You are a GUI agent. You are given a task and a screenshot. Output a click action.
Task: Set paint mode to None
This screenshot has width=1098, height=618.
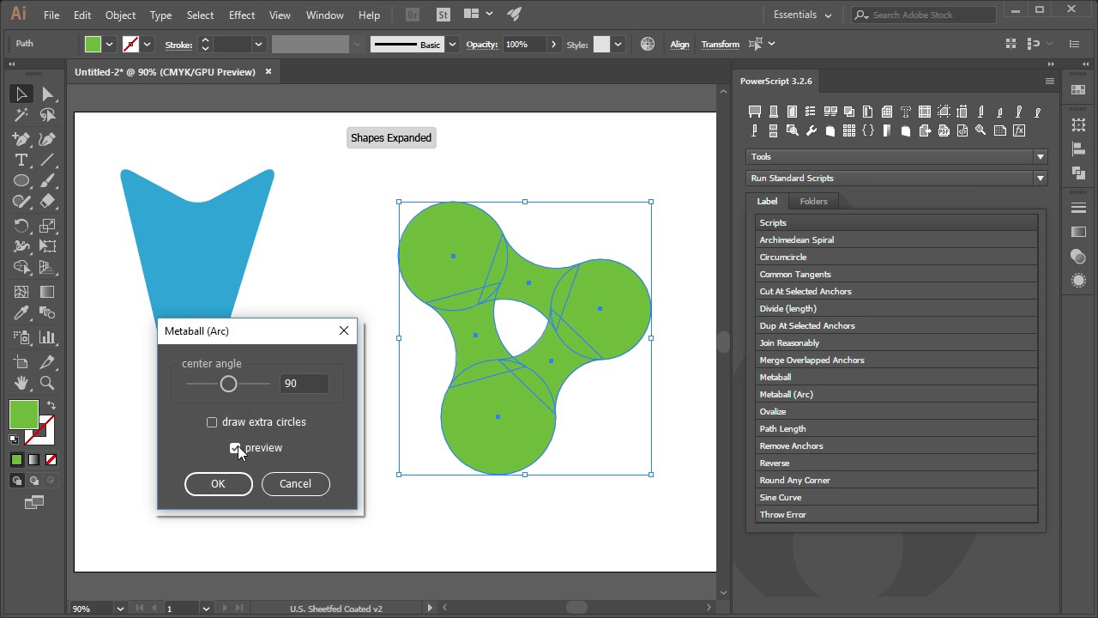(x=51, y=460)
